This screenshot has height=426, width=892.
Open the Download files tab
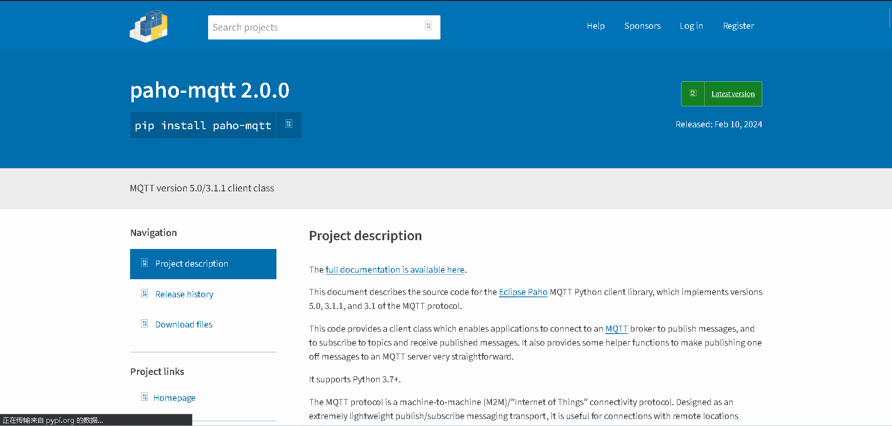(x=203, y=324)
